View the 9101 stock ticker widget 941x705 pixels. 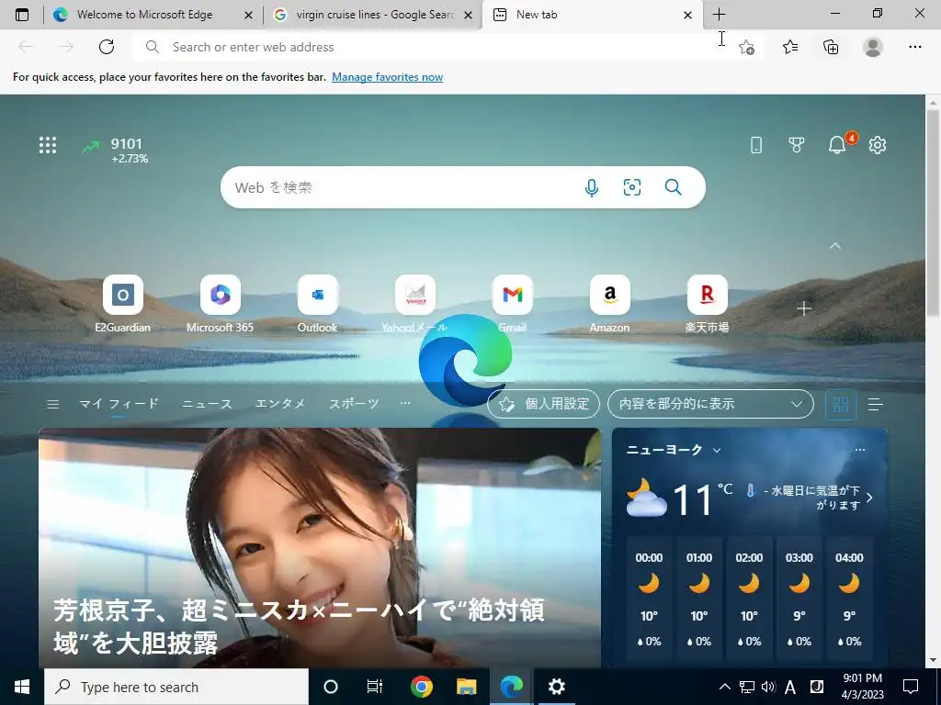click(x=115, y=150)
